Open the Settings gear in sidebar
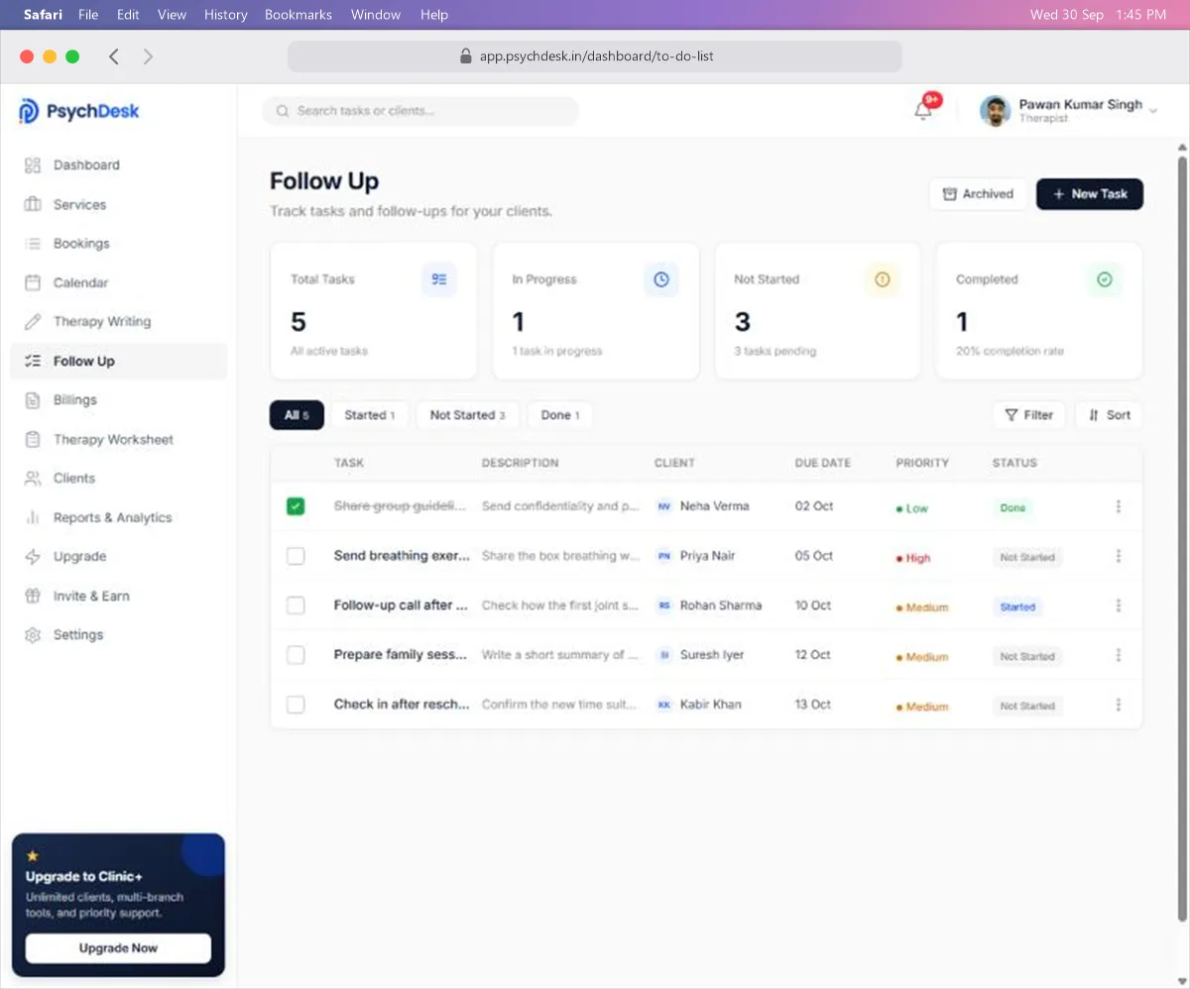 [33, 634]
